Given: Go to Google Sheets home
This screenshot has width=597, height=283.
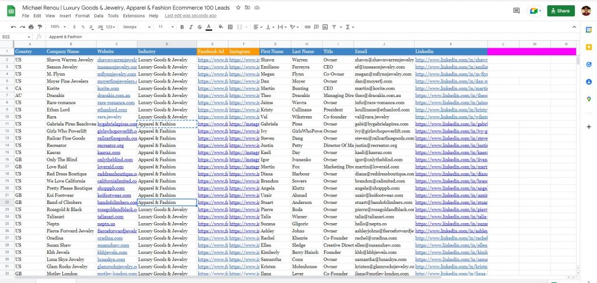Looking at the screenshot, I should click(11, 11).
